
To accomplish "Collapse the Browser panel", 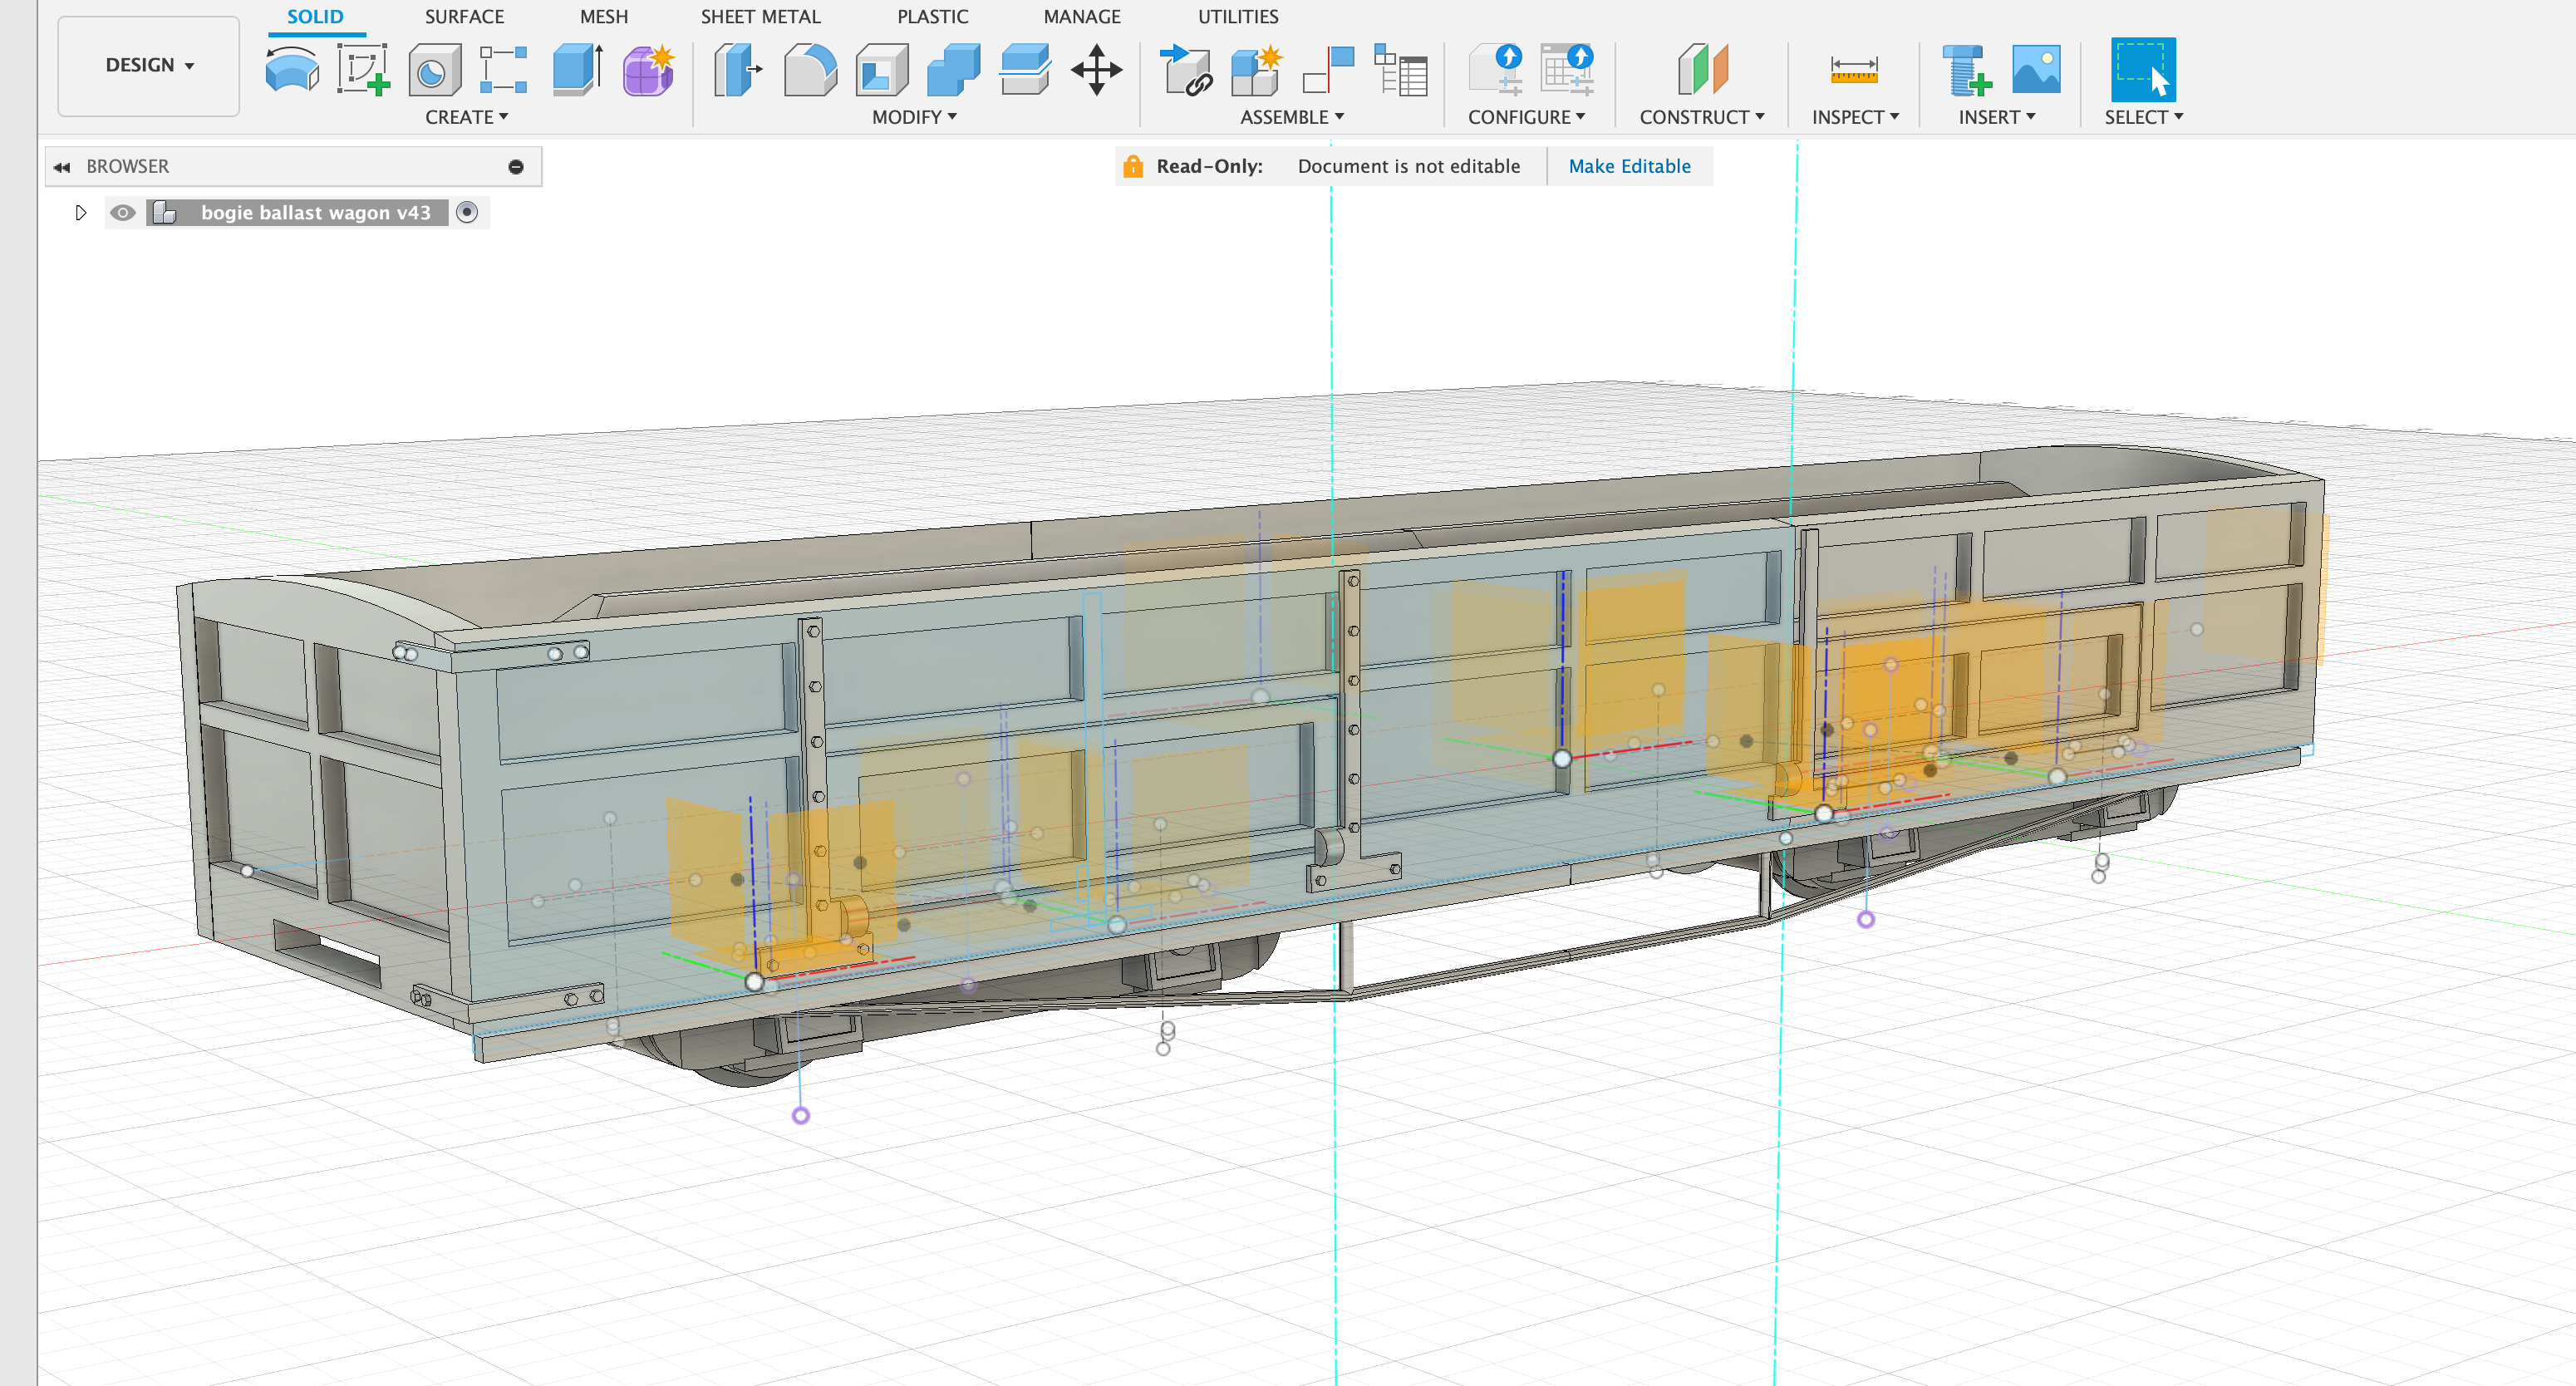I will tap(62, 166).
